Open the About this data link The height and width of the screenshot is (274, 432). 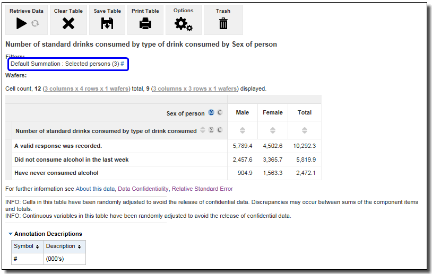coord(95,189)
